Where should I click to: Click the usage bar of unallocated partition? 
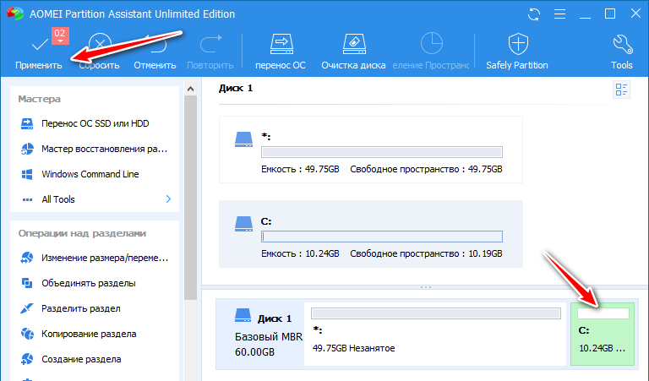(382, 152)
